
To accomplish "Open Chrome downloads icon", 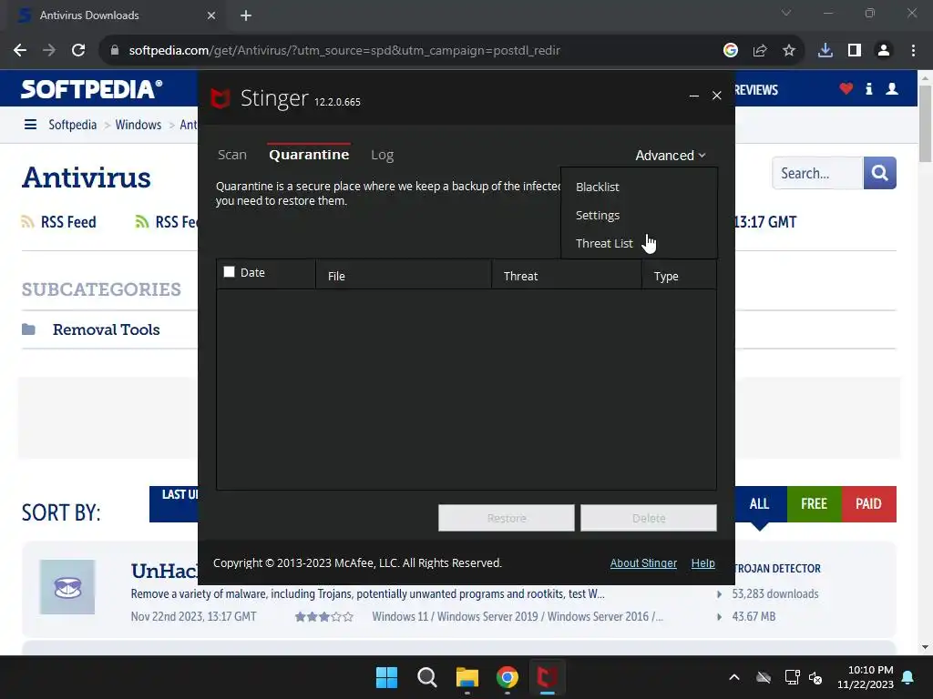I will coord(825,51).
